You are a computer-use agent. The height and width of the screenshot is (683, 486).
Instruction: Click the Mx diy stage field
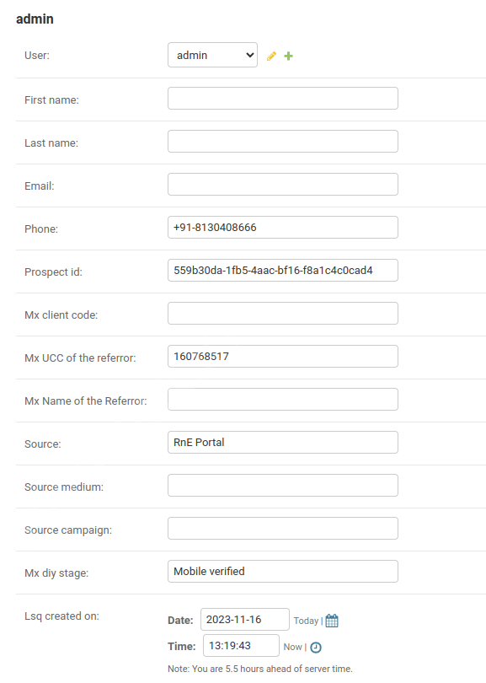(283, 571)
